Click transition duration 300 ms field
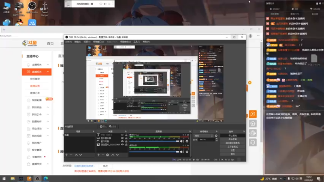The height and width of the screenshot is (182, 324). click(207, 140)
